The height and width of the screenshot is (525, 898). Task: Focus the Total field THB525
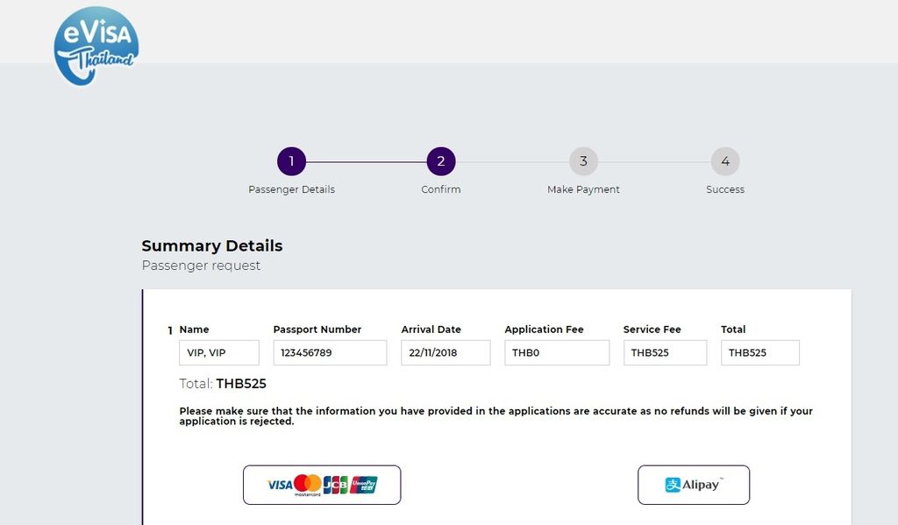coord(760,352)
